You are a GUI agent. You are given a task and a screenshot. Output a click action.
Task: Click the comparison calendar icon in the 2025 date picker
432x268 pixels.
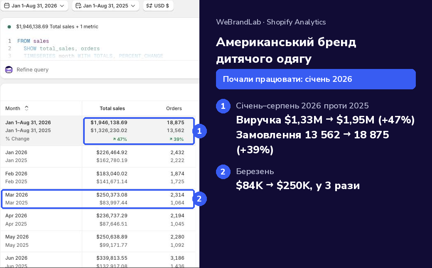pyautogui.click(x=78, y=6)
